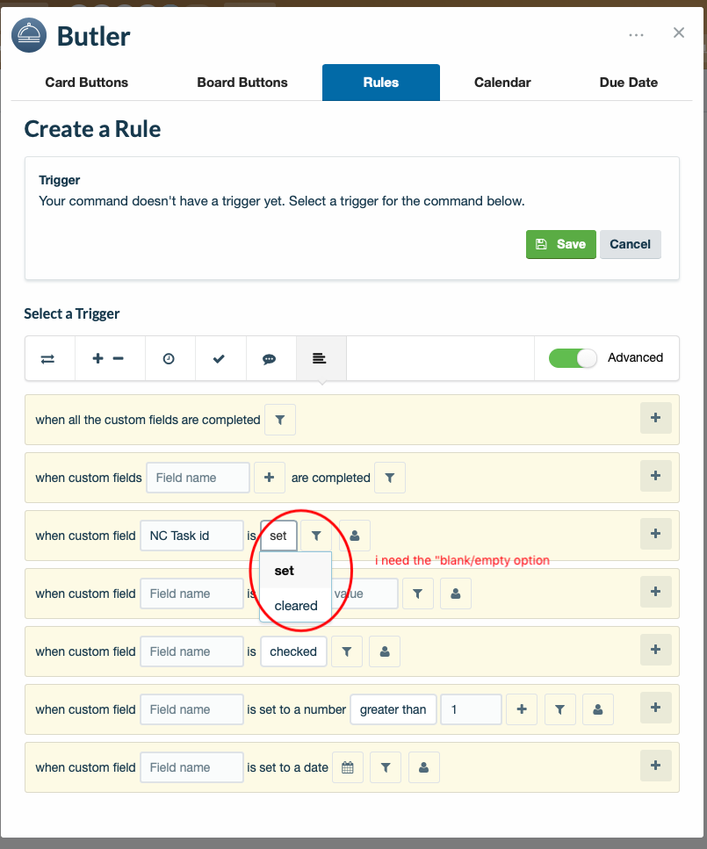Choose 'set' from the open dropdown list
Viewport: 707px width, 849px height.
click(x=295, y=571)
